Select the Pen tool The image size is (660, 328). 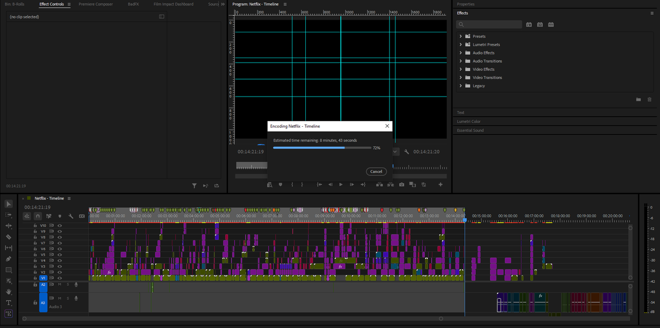9,259
